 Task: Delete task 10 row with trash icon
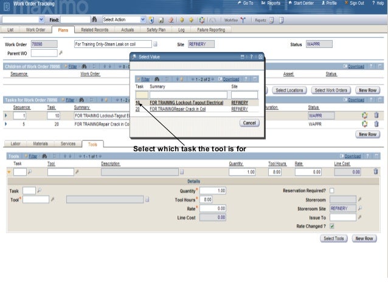[x=376, y=115]
